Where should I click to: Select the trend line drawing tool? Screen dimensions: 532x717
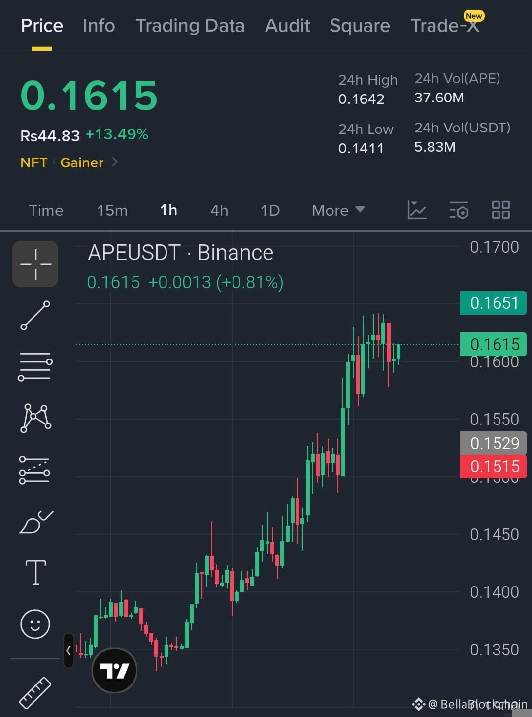pos(35,315)
